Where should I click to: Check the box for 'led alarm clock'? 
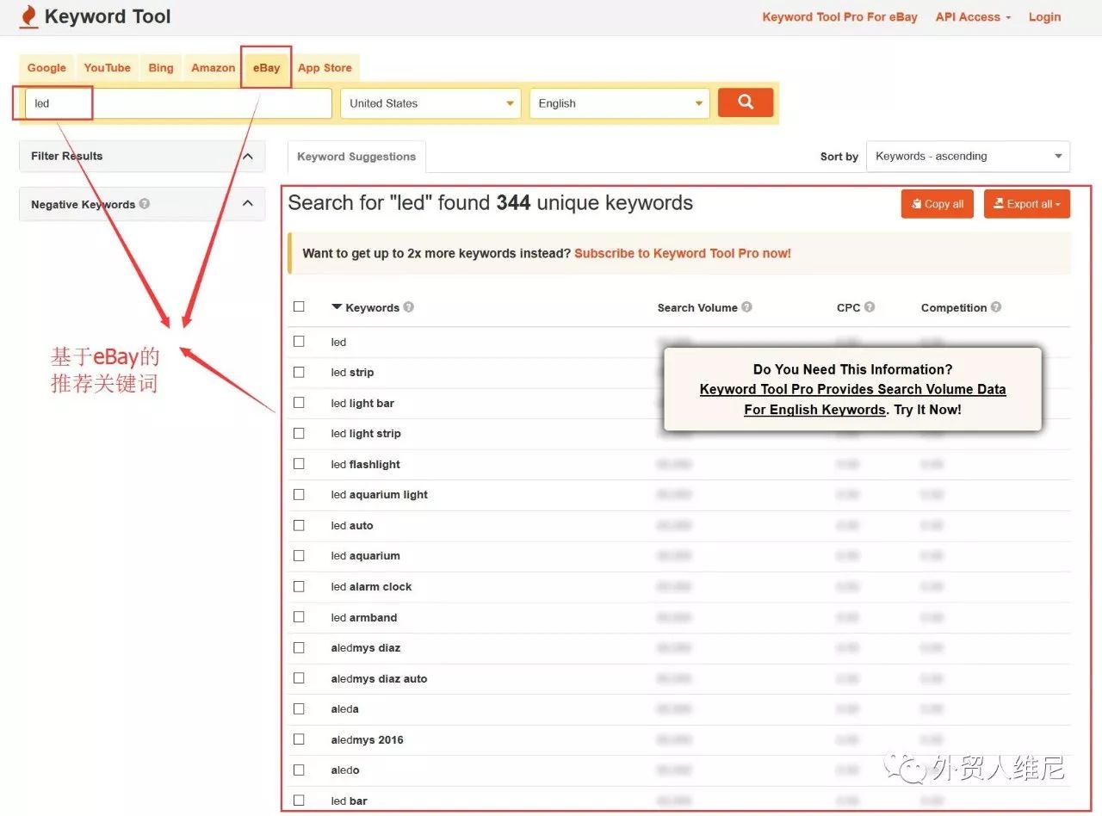(299, 586)
